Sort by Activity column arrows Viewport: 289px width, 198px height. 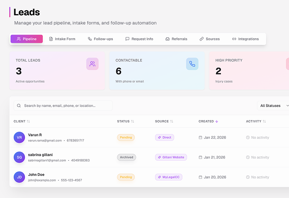coord(264,121)
